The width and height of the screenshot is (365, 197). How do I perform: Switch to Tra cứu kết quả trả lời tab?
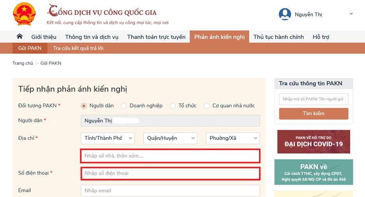tap(78, 48)
